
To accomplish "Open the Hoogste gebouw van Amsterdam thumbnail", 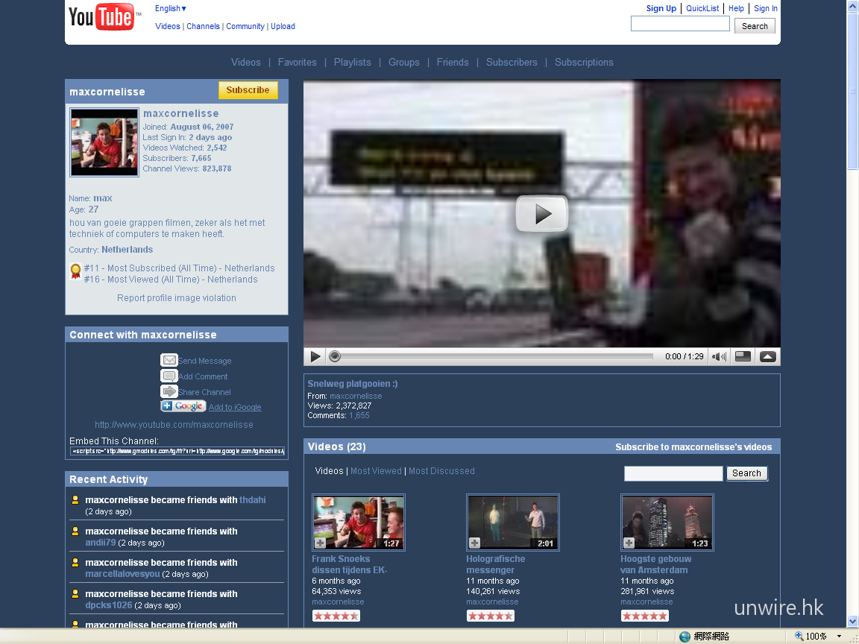I will pos(667,523).
